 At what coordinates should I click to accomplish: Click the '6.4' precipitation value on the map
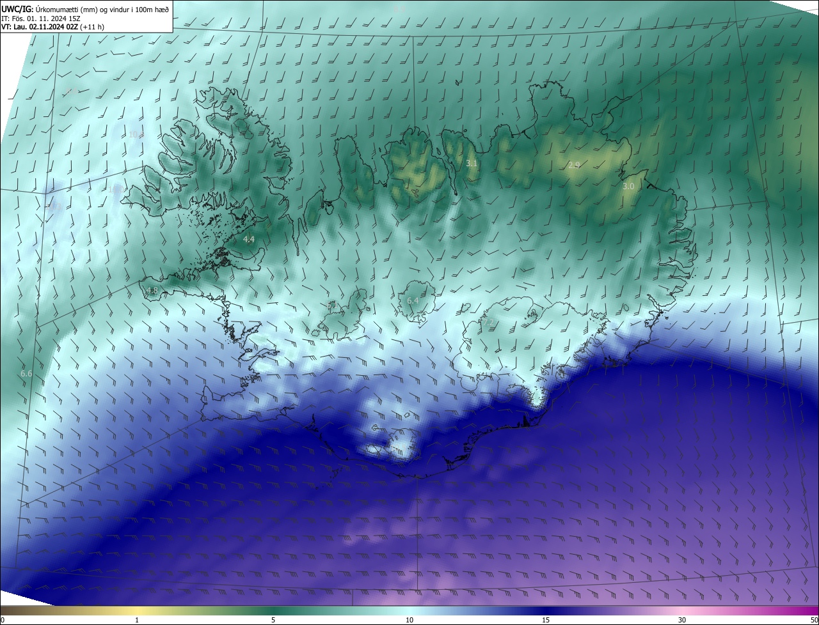tap(413, 300)
